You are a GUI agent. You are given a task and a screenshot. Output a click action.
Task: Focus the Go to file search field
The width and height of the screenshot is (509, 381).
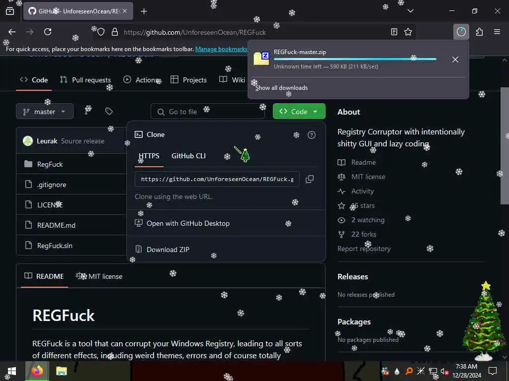[x=208, y=112]
